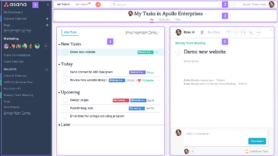This screenshot has width=278, height=156.
Task: Click the subtasks icon in task details toolbar
Action: click(243, 32)
